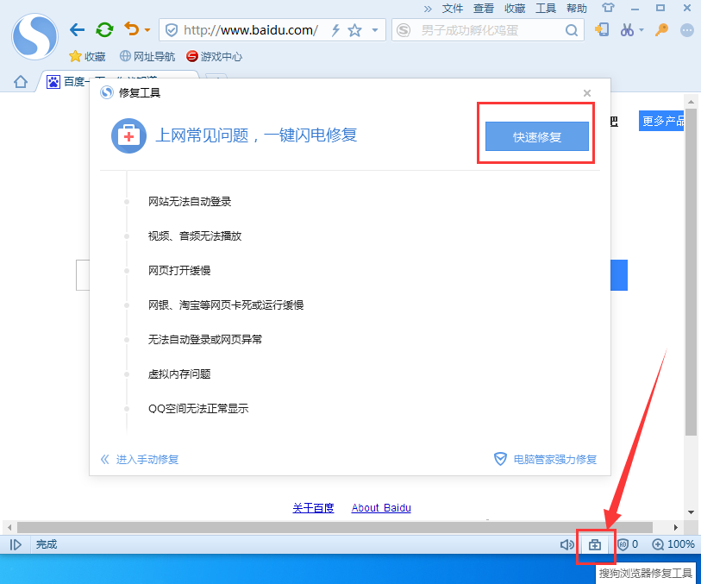Open the 查看 menu
Image resolution: width=701 pixels, height=584 pixels.
[483, 9]
